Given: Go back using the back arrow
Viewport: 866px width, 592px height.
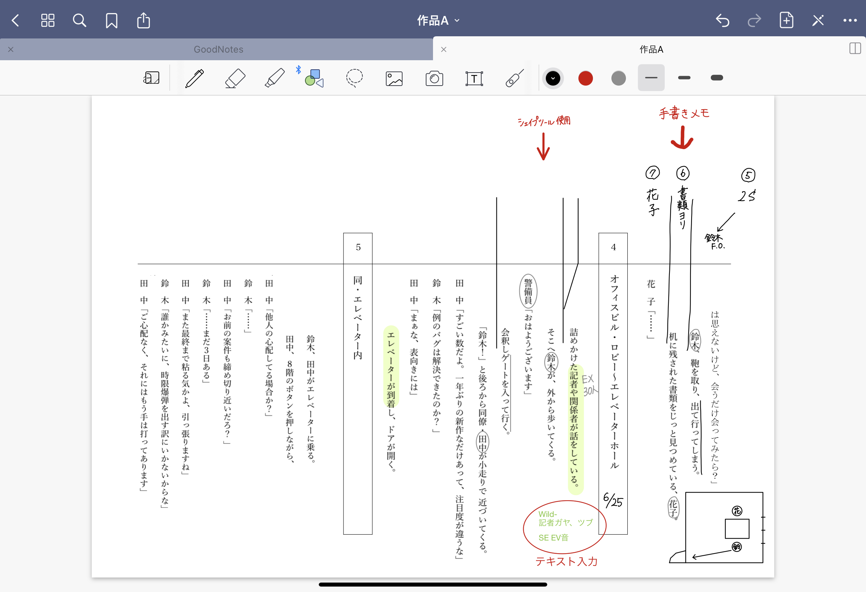Looking at the screenshot, I should coord(15,20).
